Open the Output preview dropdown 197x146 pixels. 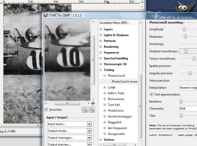pos(69,144)
